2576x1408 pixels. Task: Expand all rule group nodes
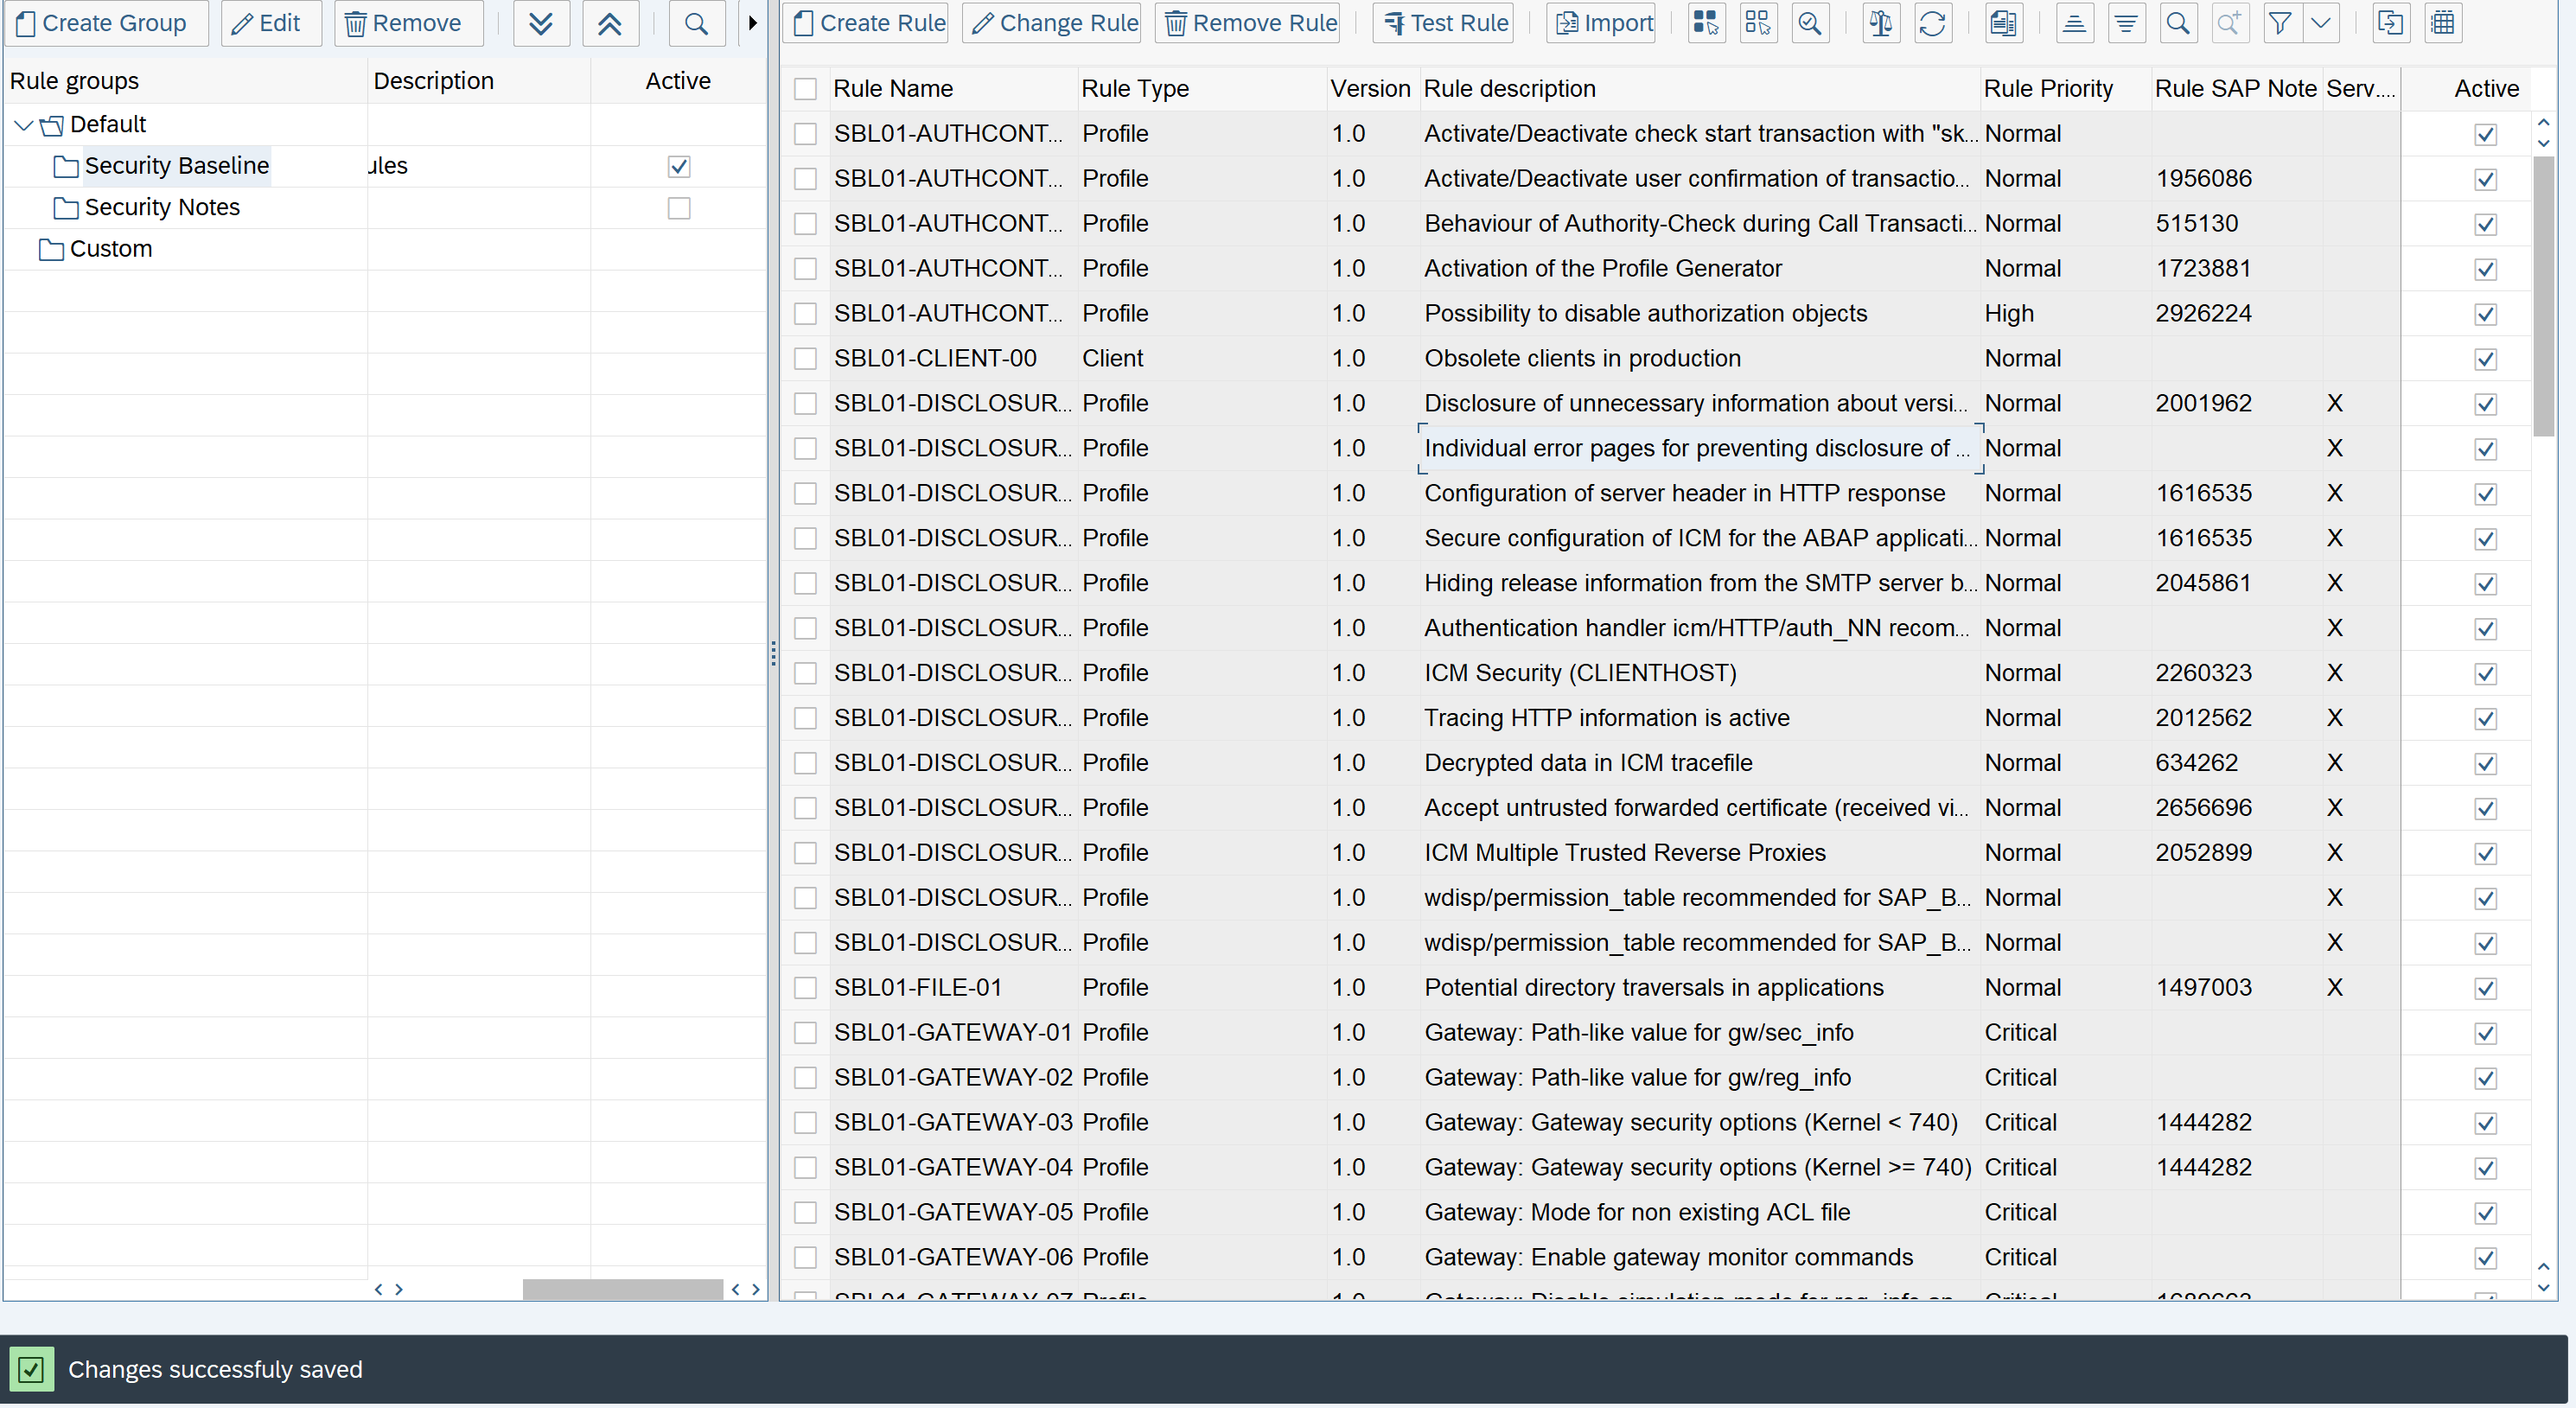541,23
